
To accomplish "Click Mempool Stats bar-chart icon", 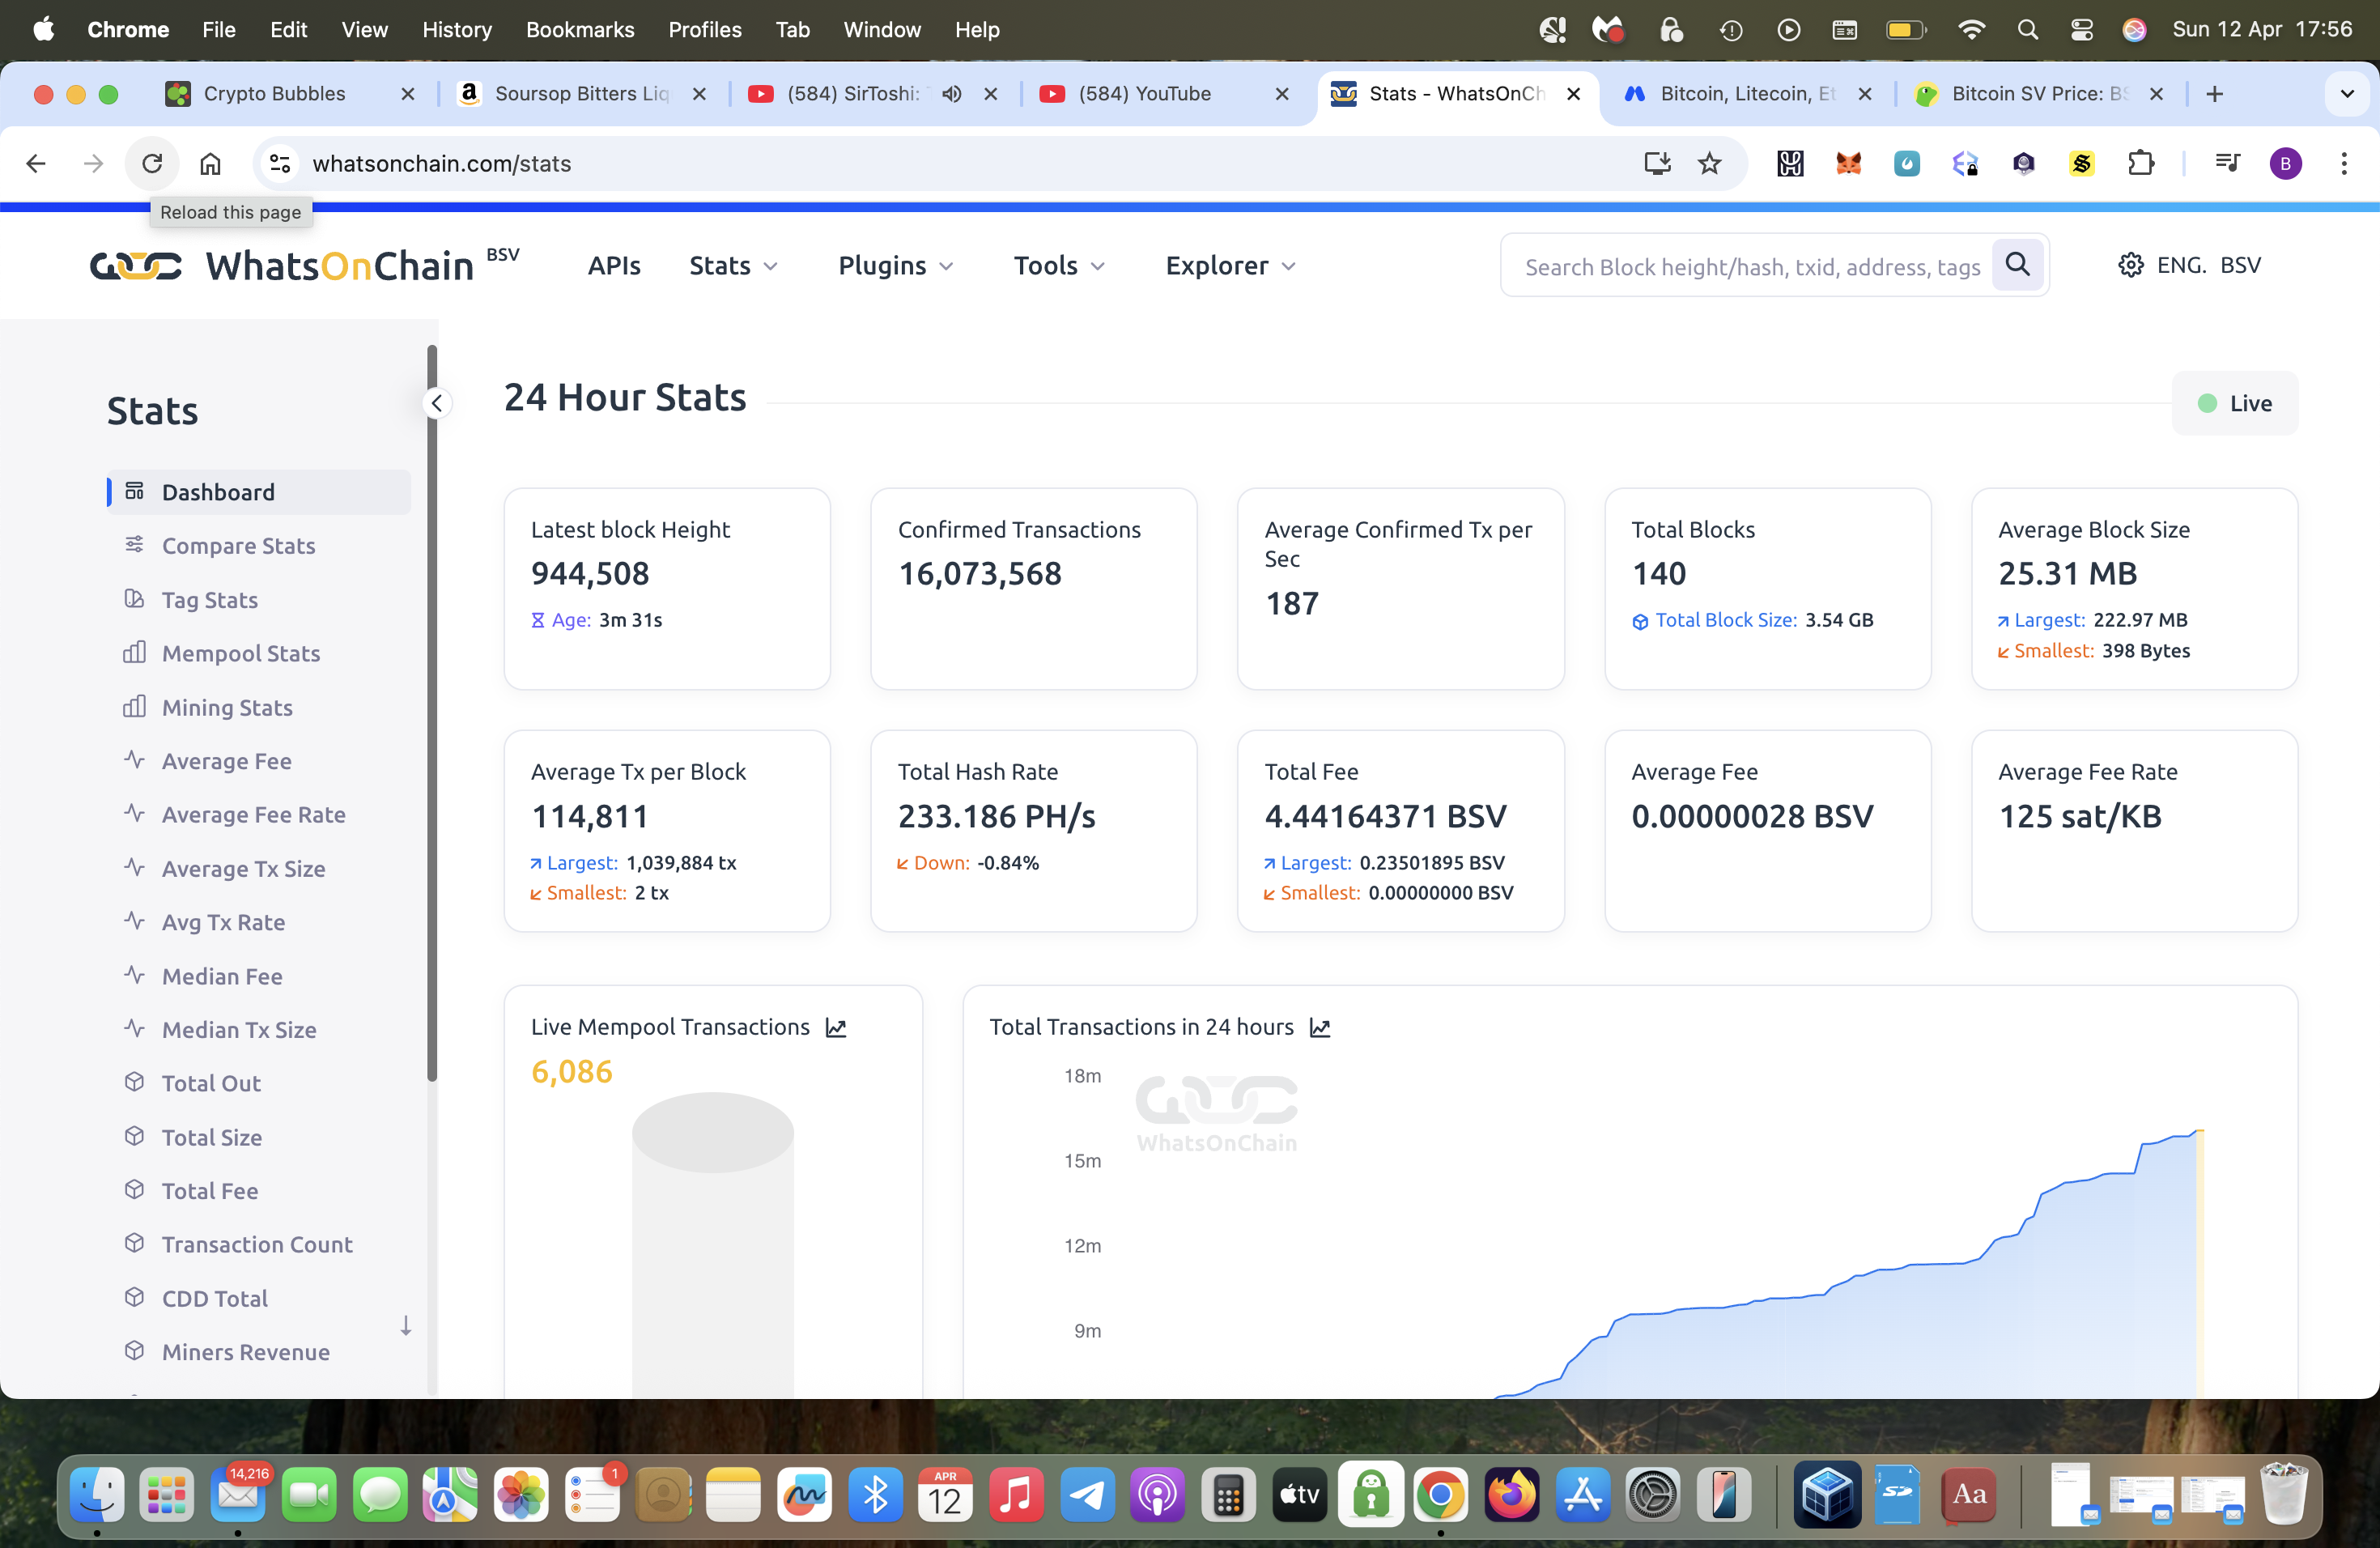I will coord(134,653).
